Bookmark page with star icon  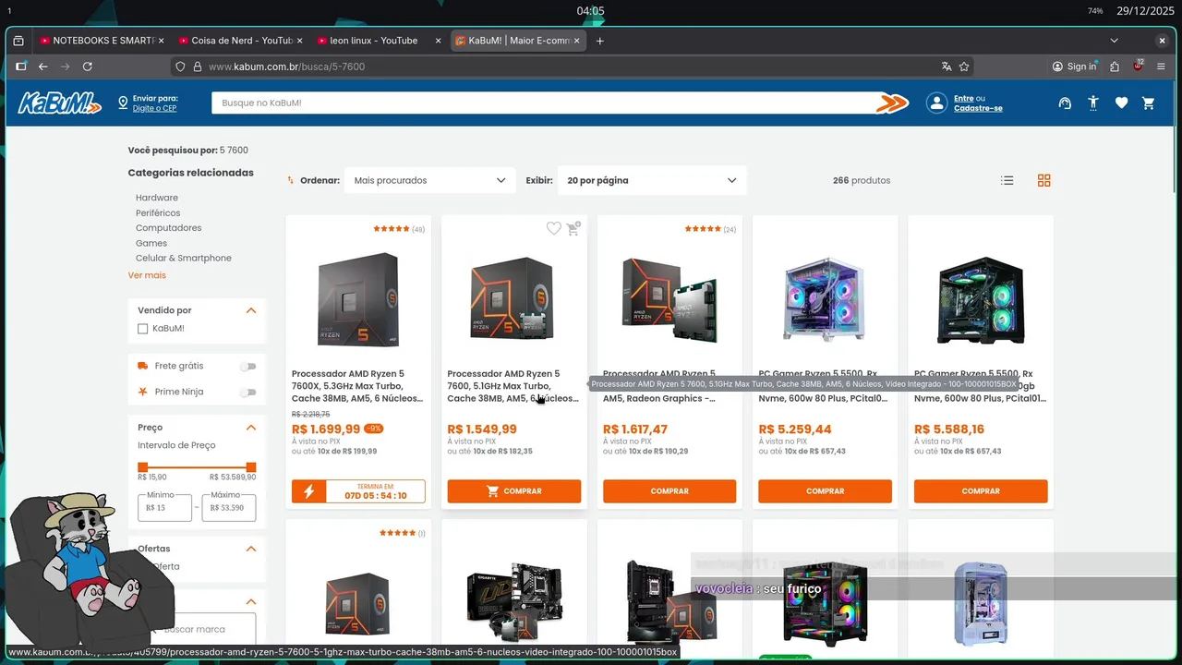(x=964, y=66)
